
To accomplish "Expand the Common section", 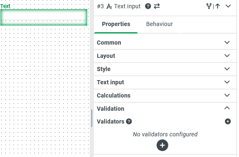I will (165, 43).
